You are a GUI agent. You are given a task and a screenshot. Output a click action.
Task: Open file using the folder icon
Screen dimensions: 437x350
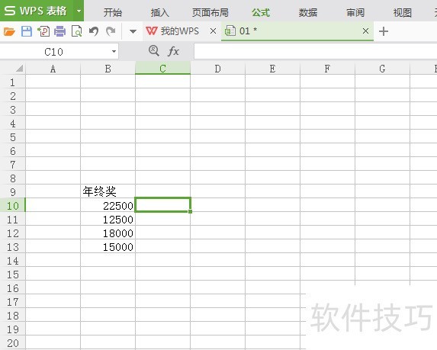9,31
